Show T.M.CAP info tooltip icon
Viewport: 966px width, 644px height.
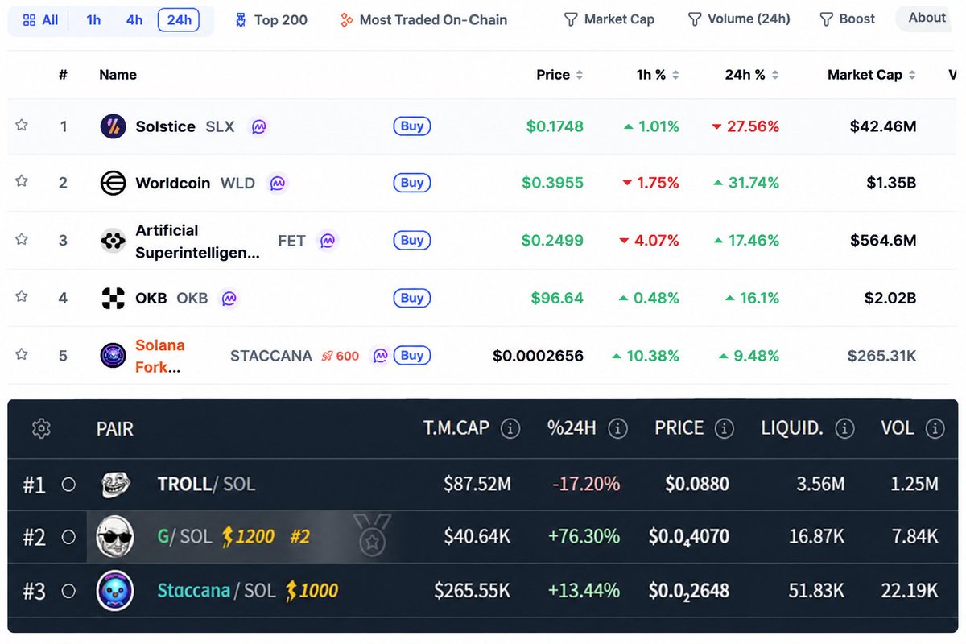click(510, 428)
